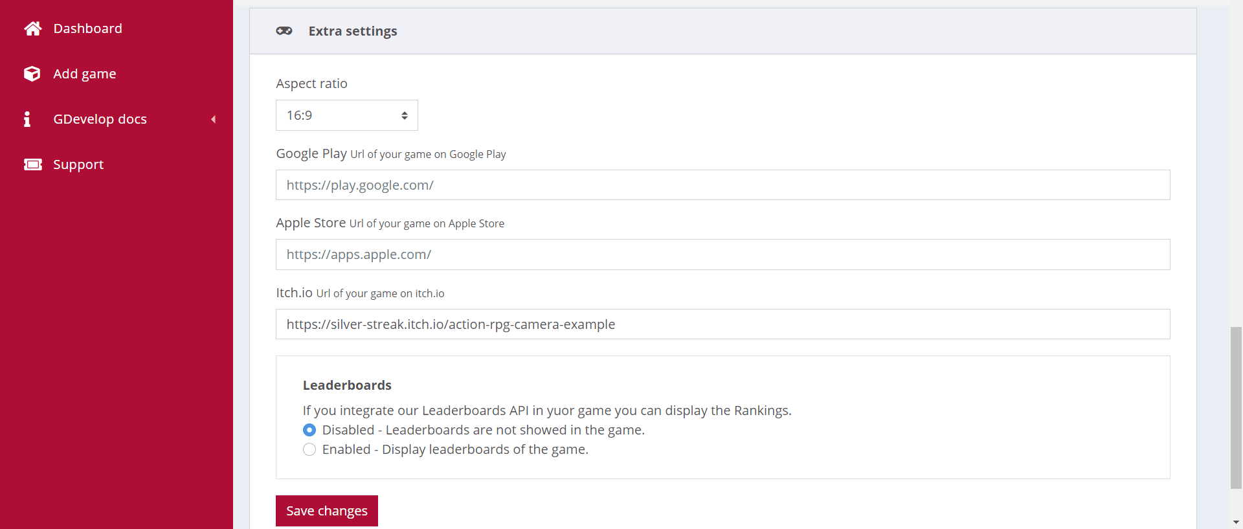The width and height of the screenshot is (1243, 529).
Task: Open the Add game sidebar item
Action: (x=85, y=74)
